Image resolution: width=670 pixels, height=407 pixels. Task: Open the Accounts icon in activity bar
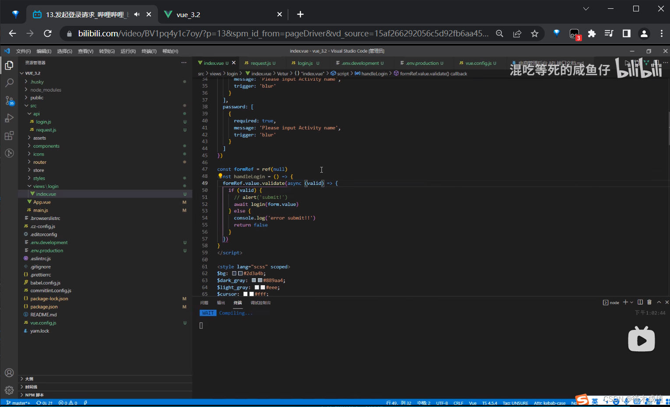tap(9, 373)
